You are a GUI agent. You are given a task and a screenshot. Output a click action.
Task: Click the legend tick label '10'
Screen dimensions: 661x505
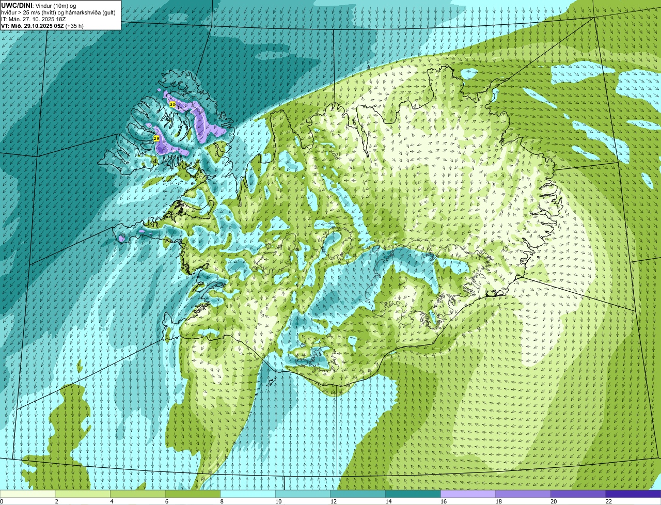[278, 501]
